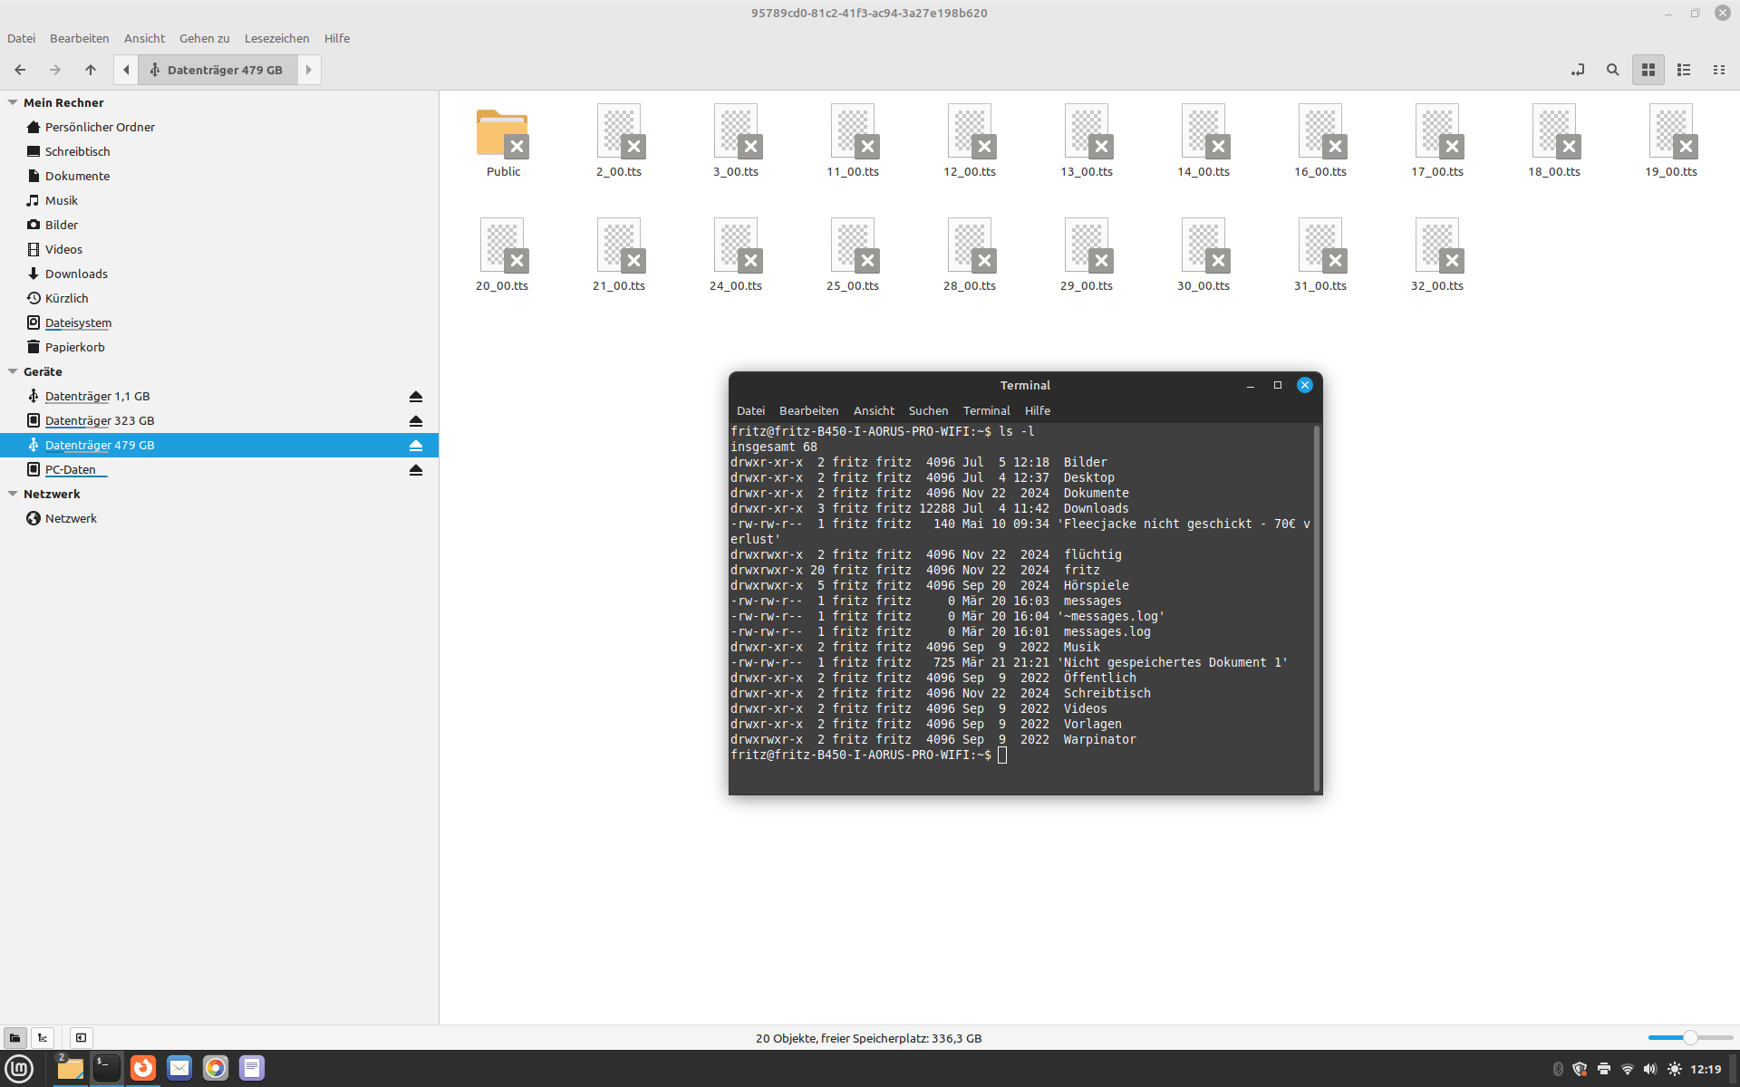
Task: Open the terminal's Suchen menu
Action: tap(928, 410)
